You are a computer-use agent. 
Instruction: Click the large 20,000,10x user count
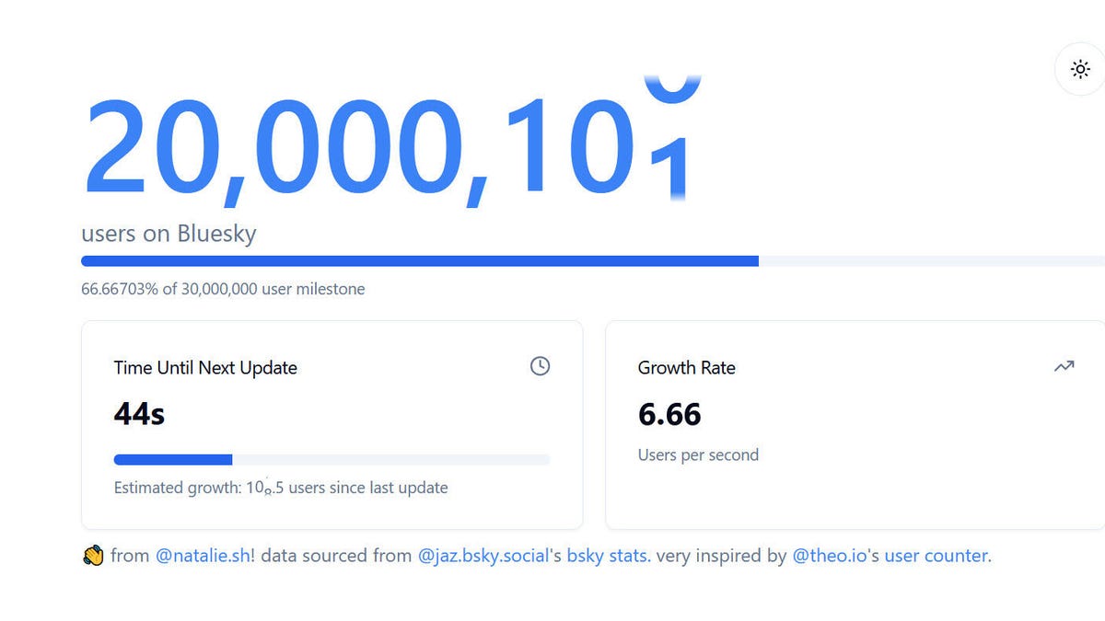(x=387, y=147)
